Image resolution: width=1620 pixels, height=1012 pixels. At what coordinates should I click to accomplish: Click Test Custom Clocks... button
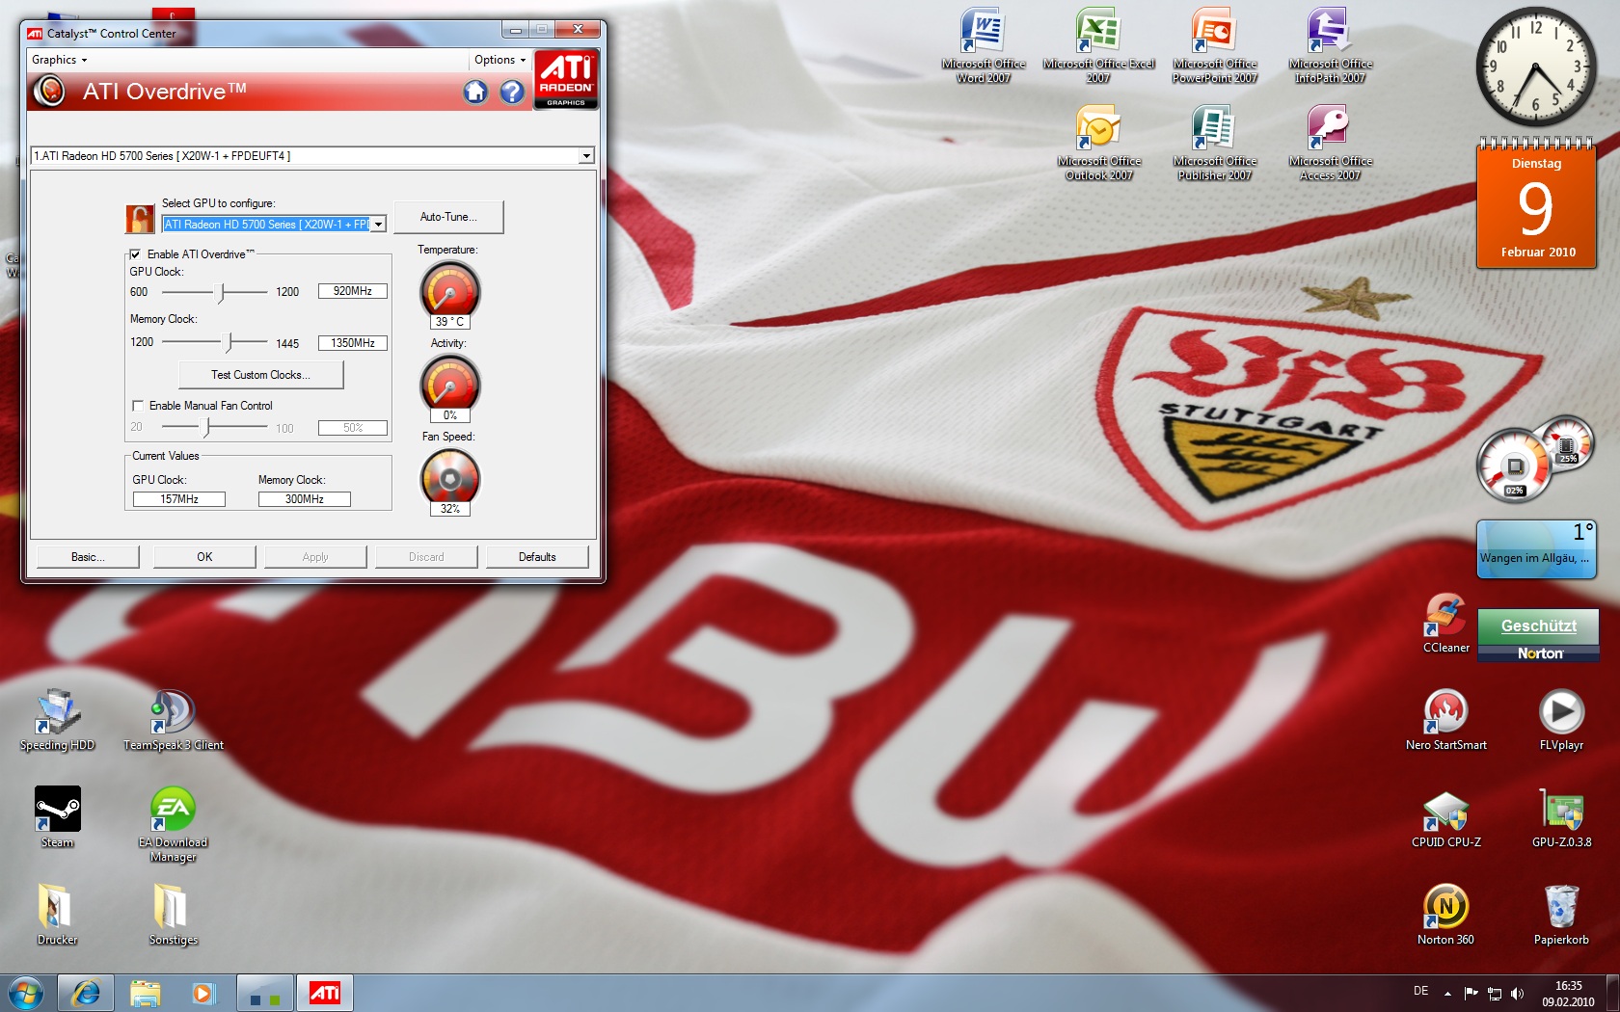pyautogui.click(x=260, y=375)
